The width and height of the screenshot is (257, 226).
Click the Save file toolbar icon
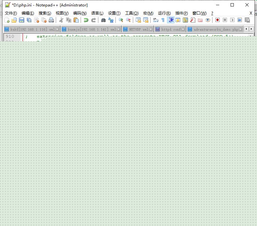coord(22,20)
